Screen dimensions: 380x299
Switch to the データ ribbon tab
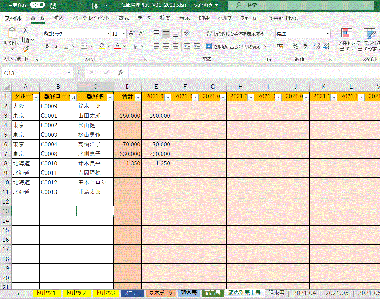144,18
